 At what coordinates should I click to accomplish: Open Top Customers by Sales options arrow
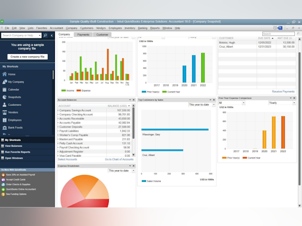coord(210,100)
